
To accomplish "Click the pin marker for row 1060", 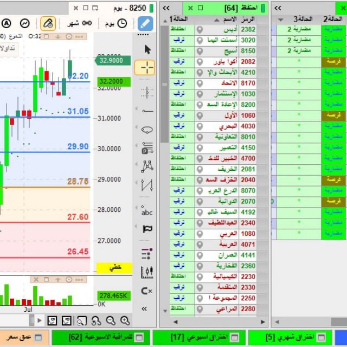I will (200, 115).
